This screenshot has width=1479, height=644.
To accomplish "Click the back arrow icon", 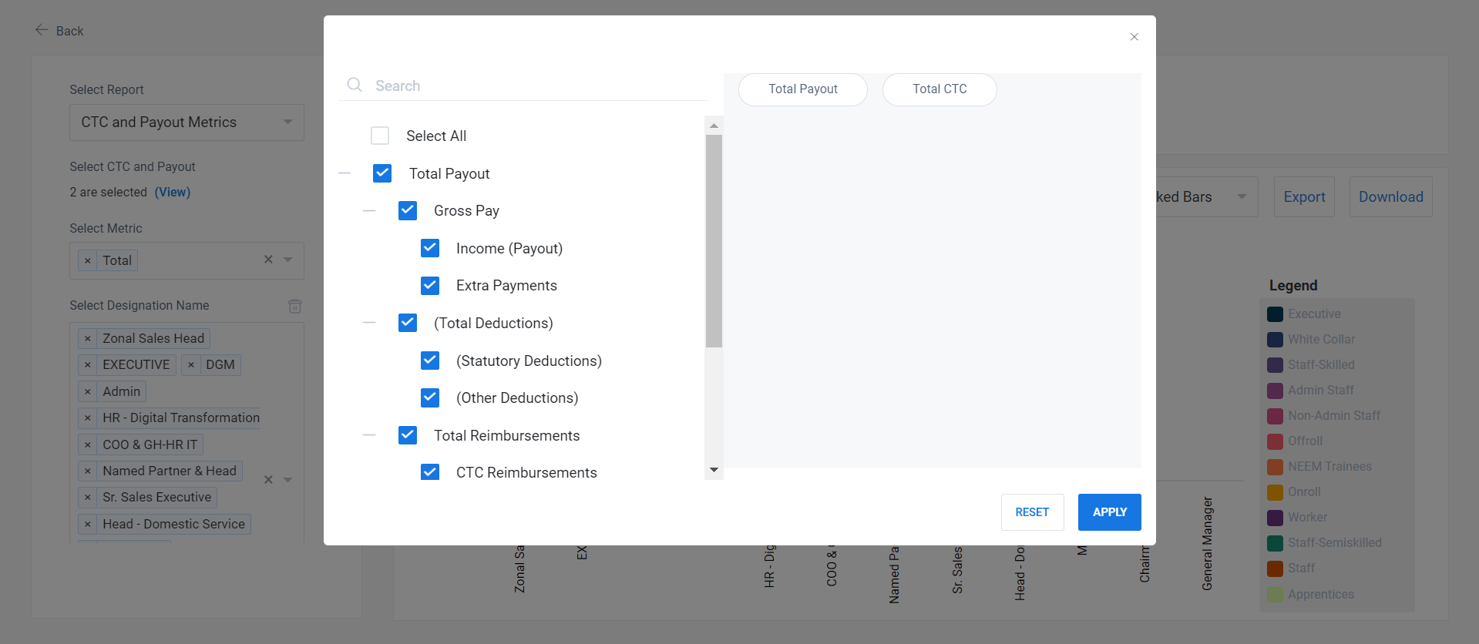I will pos(42,30).
